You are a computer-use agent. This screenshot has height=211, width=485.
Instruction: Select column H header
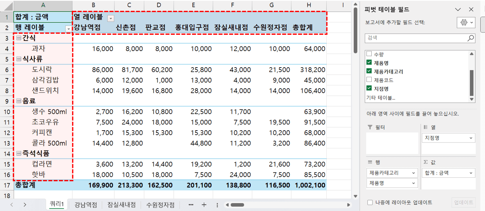[308, 5]
